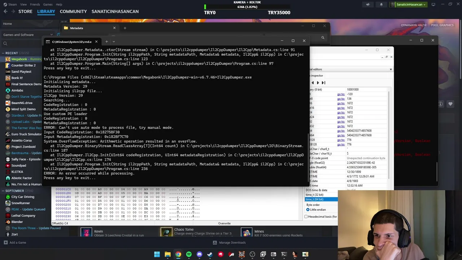462x260 pixels.
Task: Open Spotify from the taskbar
Action: pos(189,254)
